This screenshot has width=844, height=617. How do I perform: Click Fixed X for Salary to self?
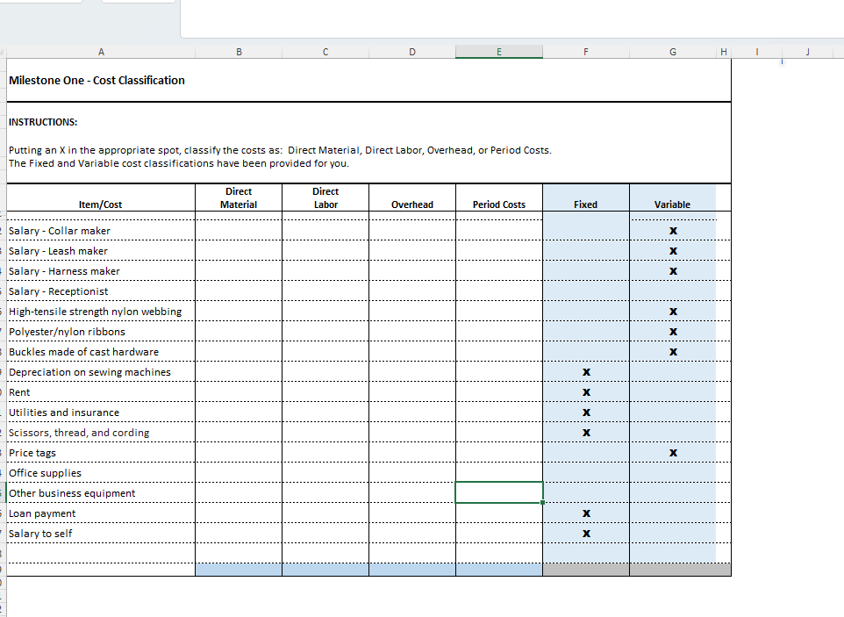coord(586,534)
